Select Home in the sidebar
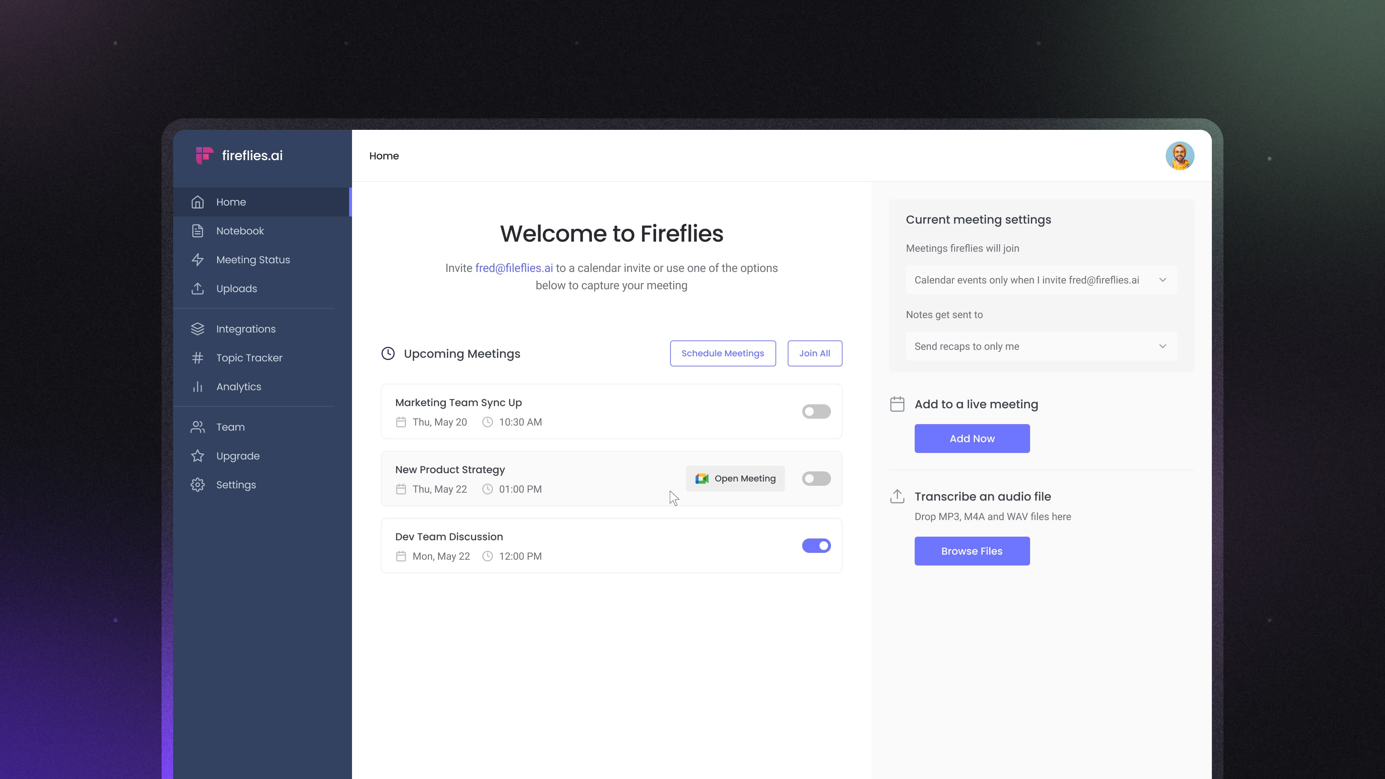1385x779 pixels. (x=231, y=202)
